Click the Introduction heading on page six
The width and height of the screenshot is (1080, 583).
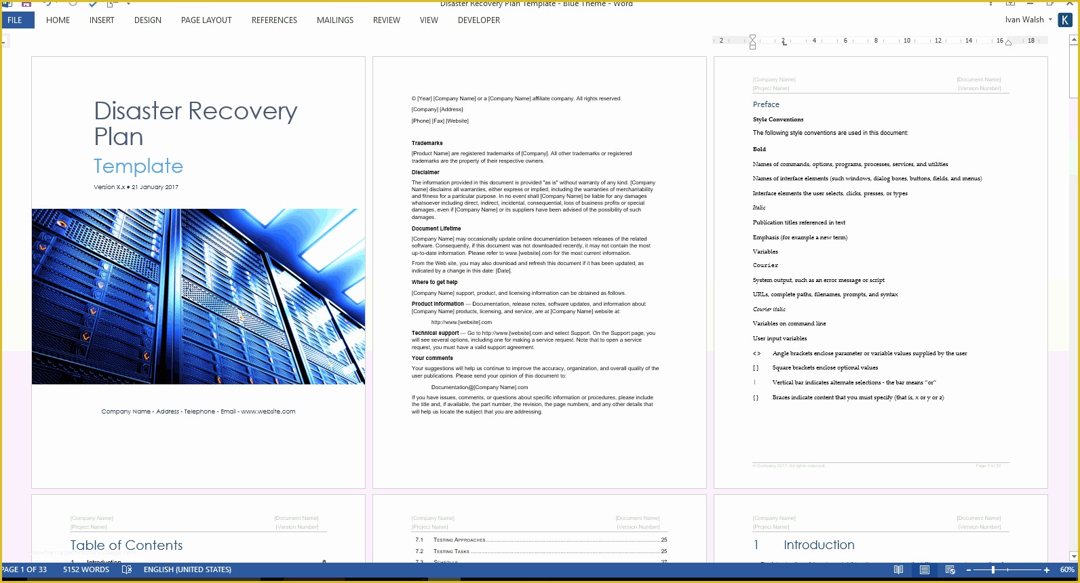819,545
